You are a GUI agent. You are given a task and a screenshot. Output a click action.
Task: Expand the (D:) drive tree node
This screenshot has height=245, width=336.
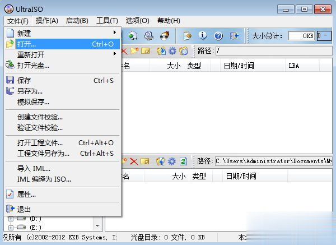click(11, 219)
